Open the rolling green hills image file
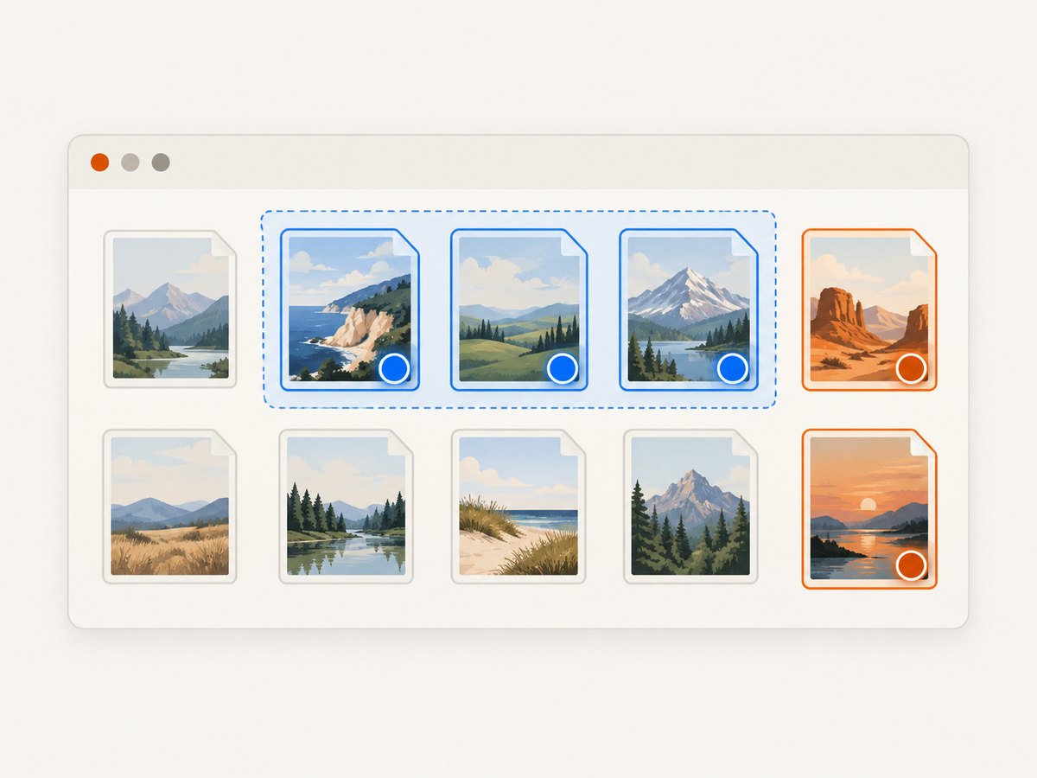Viewport: 1037px width, 778px height. click(x=518, y=309)
